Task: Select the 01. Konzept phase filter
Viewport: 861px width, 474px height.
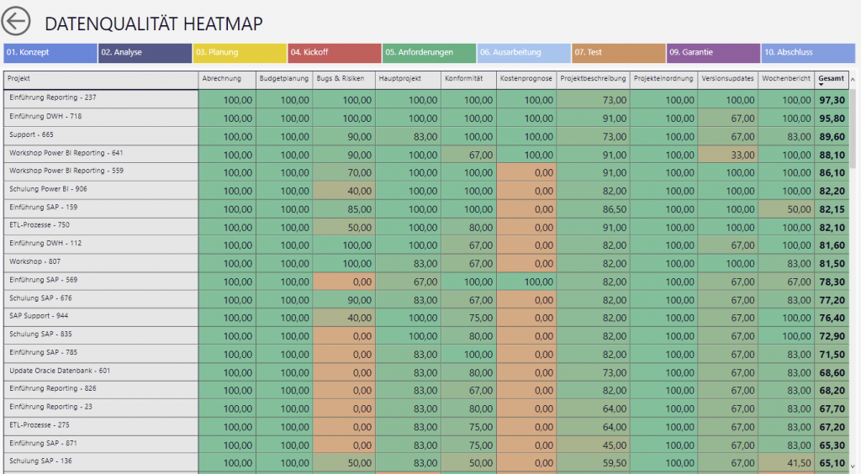Action: pyautogui.click(x=50, y=53)
